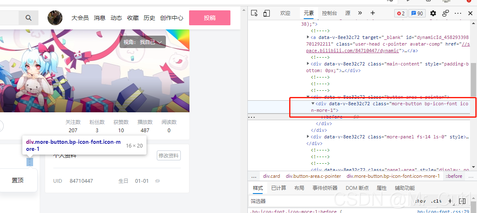Switch to the 欢迎 DevTools tab
477x213 pixels.
tap(285, 13)
